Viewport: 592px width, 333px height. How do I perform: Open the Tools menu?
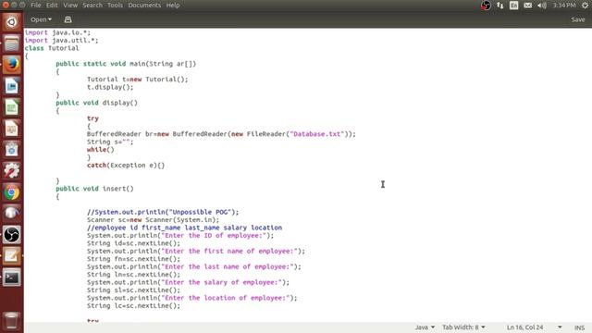115,6
